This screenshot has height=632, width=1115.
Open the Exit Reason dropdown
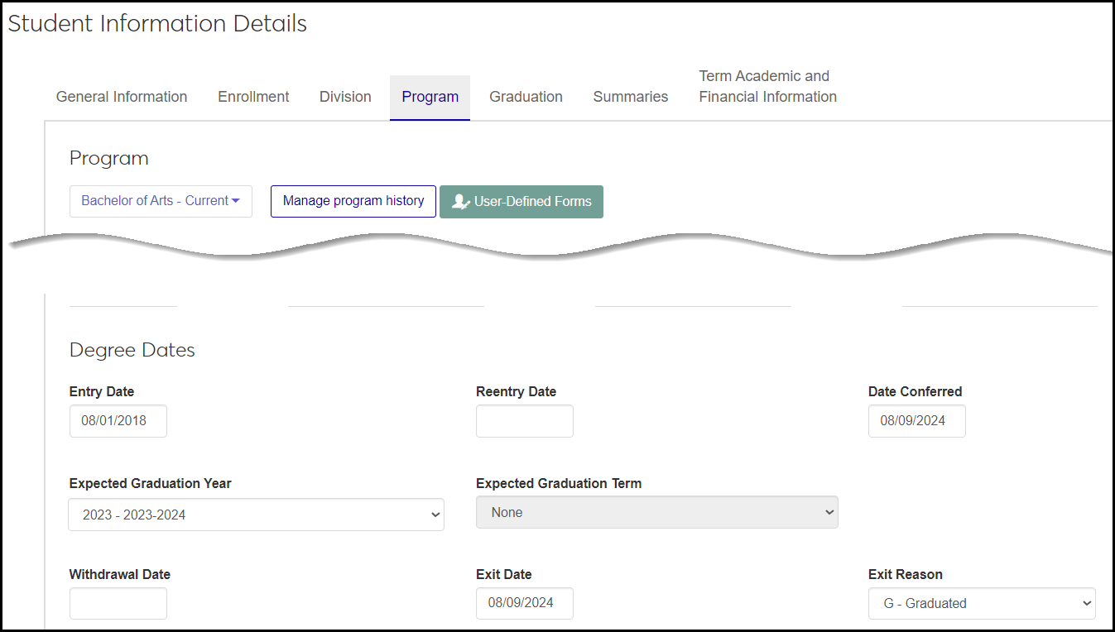981,604
